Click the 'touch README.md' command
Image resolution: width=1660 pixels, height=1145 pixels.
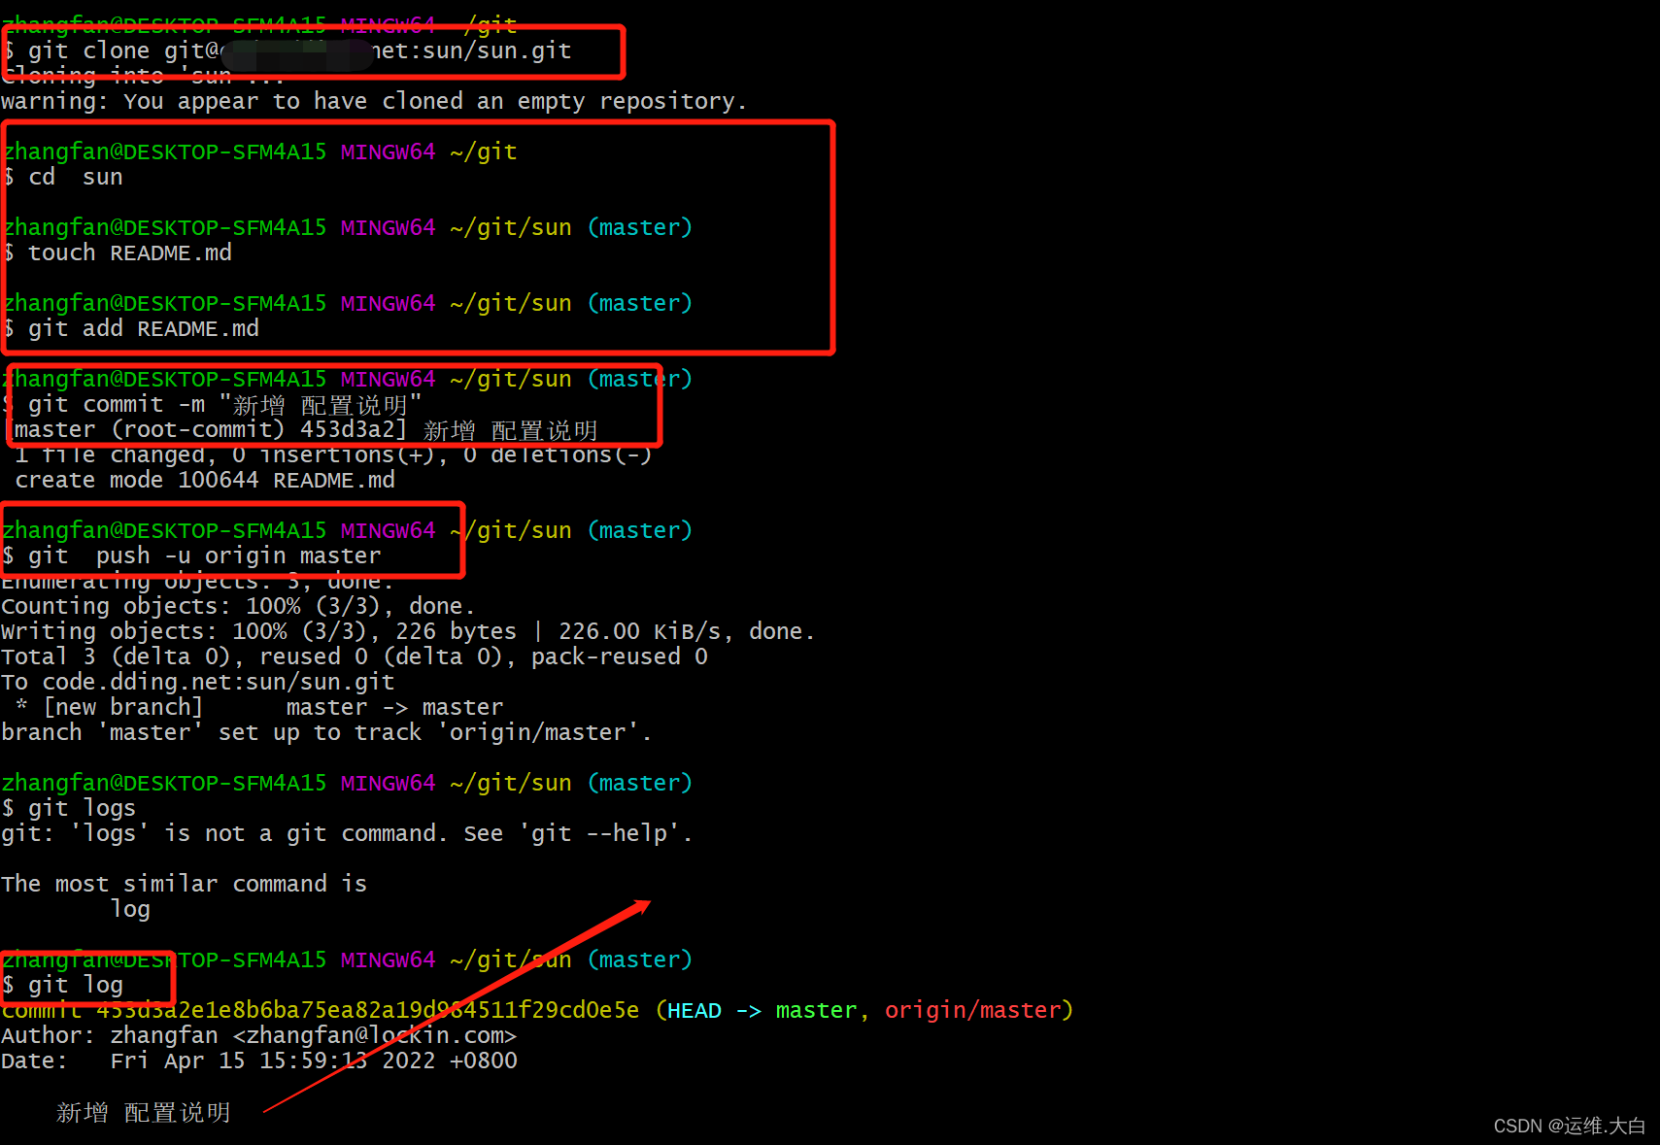tap(118, 253)
